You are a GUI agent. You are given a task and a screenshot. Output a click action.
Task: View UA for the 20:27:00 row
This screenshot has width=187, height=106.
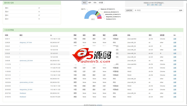175,93
